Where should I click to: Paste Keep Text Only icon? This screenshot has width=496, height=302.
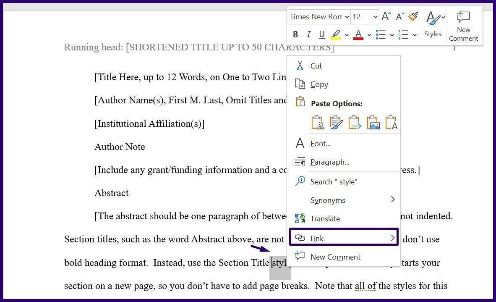point(392,122)
